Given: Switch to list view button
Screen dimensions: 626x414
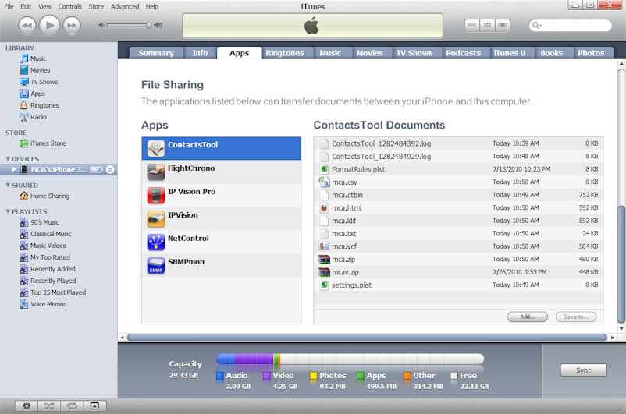Looking at the screenshot, I should [x=472, y=25].
